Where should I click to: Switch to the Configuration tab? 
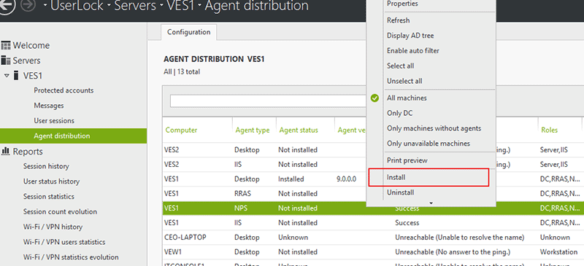(x=189, y=32)
